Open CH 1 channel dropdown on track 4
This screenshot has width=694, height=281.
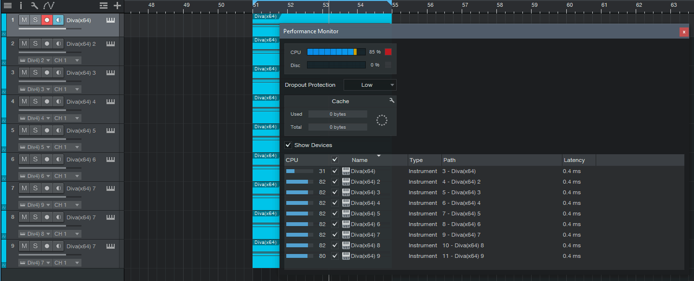[x=67, y=118]
